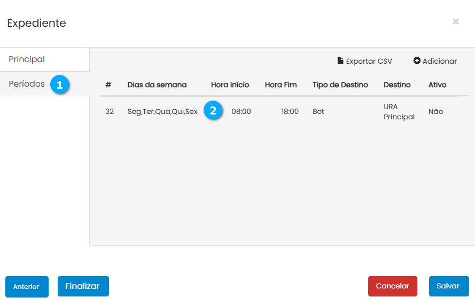Click the 08:00 start time cell

pos(241,112)
